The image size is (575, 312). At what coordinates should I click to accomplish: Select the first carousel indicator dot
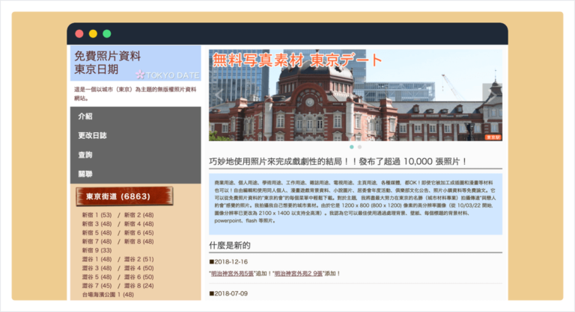(352, 147)
